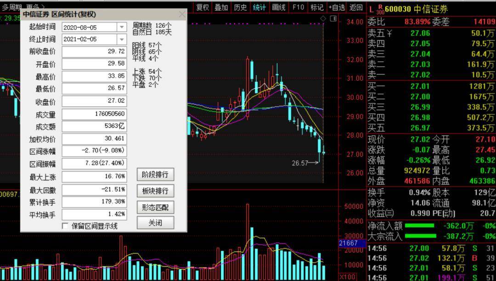
Task: Toggle the 叠加 overlay option
Action: pyautogui.click(x=221, y=7)
